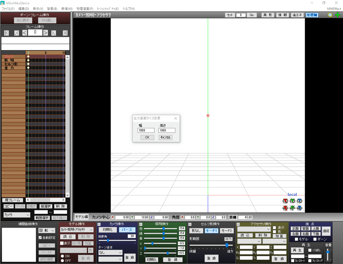Go to previous keyframe (.<) button
Viewport: 343px width, 264px height.
coord(16,33)
